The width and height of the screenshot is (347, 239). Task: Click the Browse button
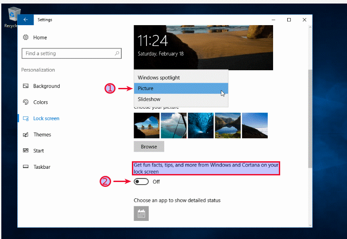(149, 147)
